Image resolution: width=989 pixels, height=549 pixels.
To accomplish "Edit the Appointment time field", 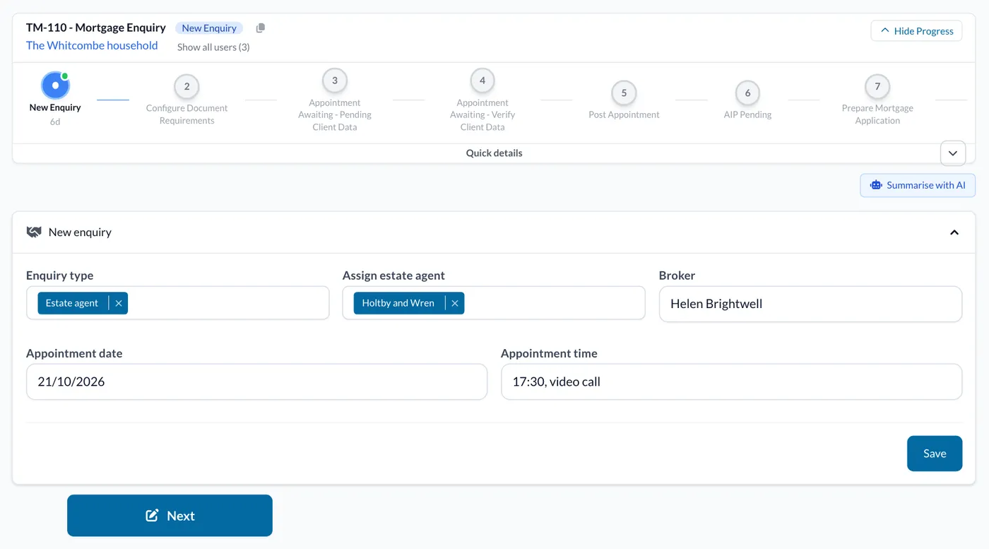I will [731, 382].
